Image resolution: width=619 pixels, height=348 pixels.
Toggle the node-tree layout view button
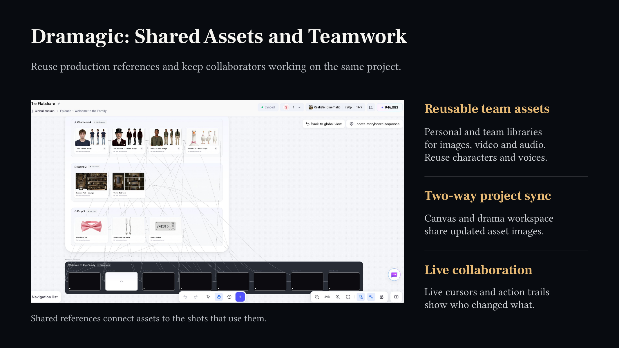[x=371, y=297]
